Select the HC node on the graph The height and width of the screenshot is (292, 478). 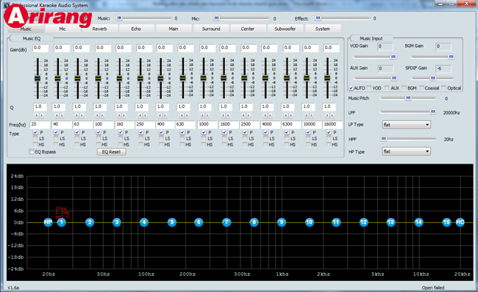[460, 222]
